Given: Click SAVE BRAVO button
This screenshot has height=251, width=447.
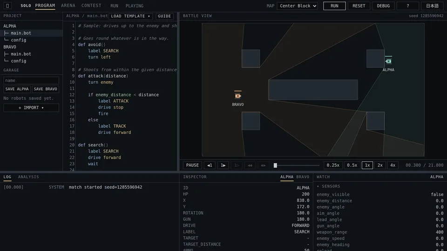Looking at the screenshot, I should pyautogui.click(x=45, y=89).
